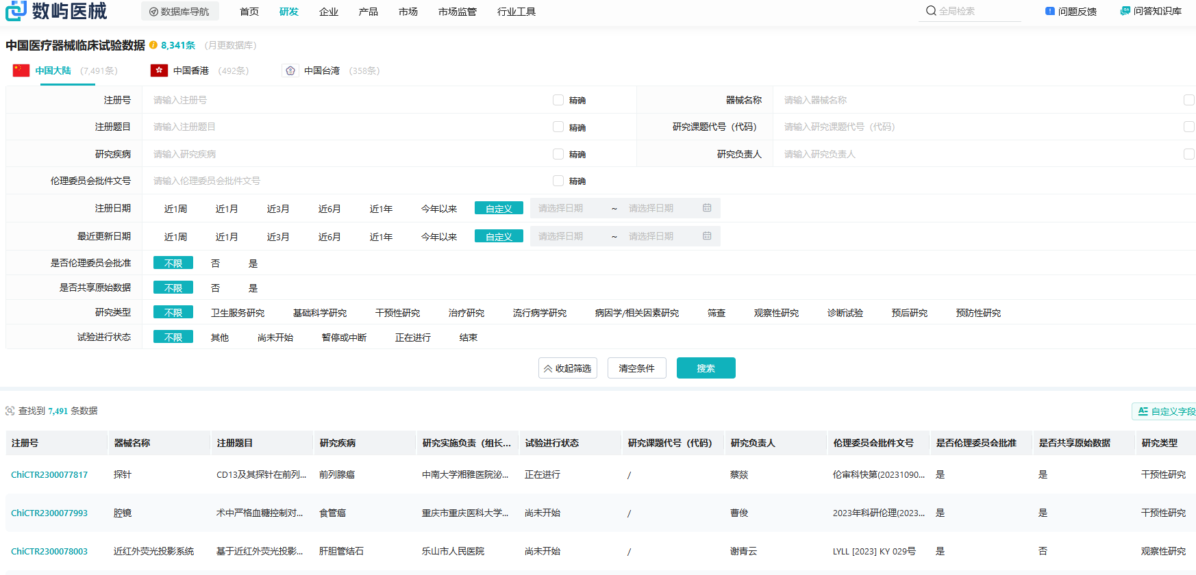Check the 精确 box for 研究疾病
The width and height of the screenshot is (1196, 575).
[x=558, y=154]
